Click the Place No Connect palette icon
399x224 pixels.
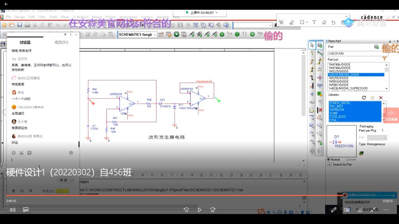pyautogui.click(x=320, y=110)
